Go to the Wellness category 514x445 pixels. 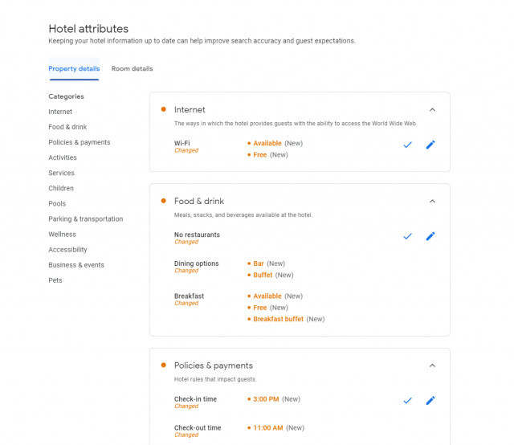coord(62,235)
